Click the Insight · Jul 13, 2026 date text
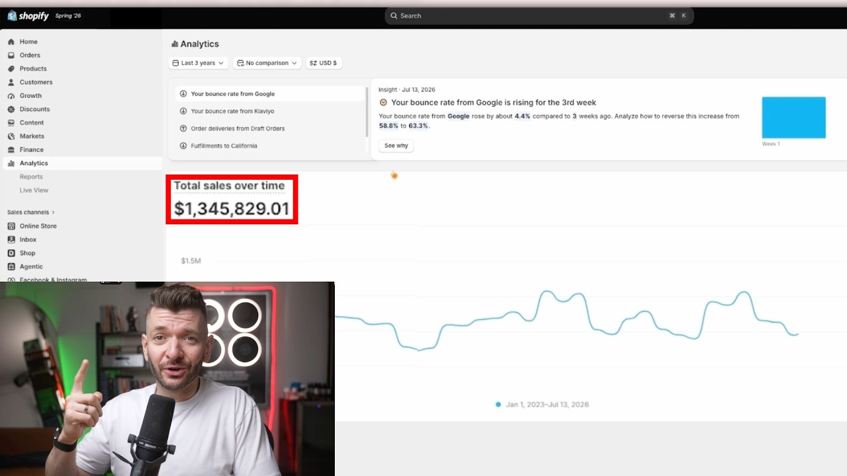Screen dimensions: 847x476 click(407, 90)
